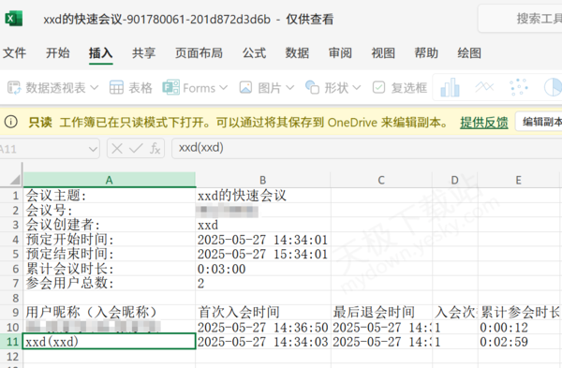Click cell 用户昵称（入会昵称）
This screenshot has width=562, height=368.
pos(110,313)
